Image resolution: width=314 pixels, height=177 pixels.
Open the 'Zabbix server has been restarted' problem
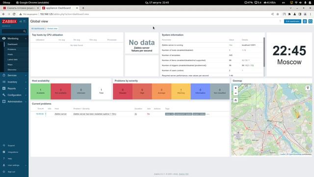point(95,114)
